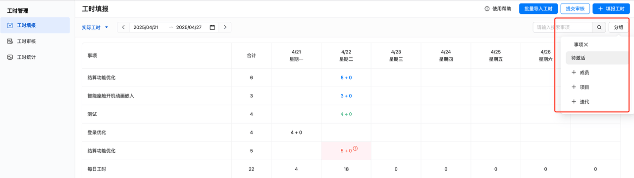Add 项目 grouping option
The image size is (634, 178).
point(580,87)
